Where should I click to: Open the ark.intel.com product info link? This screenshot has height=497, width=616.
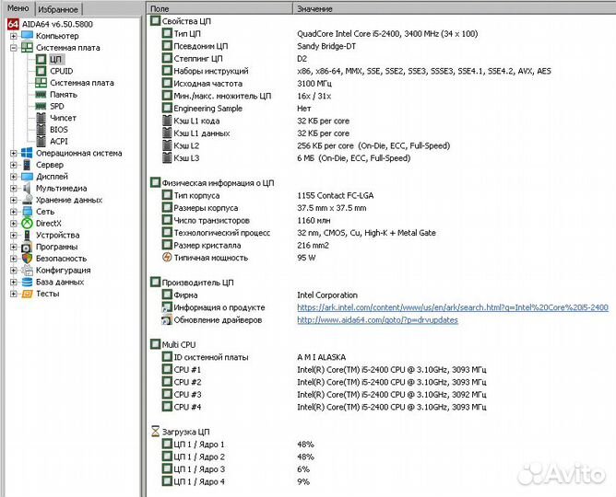(453, 307)
